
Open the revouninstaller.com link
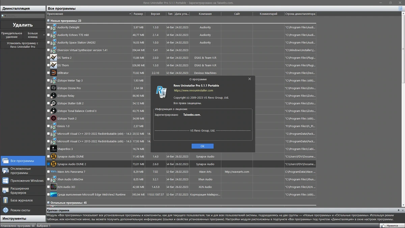[193, 91]
